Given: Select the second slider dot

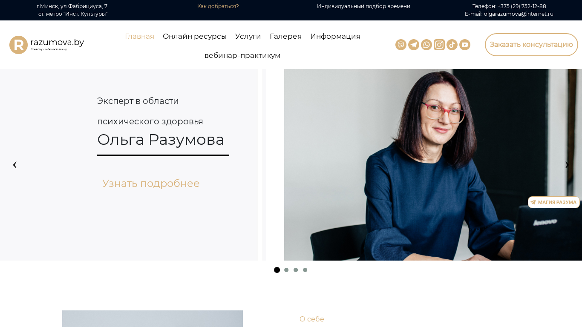Looking at the screenshot, I should pyautogui.click(x=286, y=270).
